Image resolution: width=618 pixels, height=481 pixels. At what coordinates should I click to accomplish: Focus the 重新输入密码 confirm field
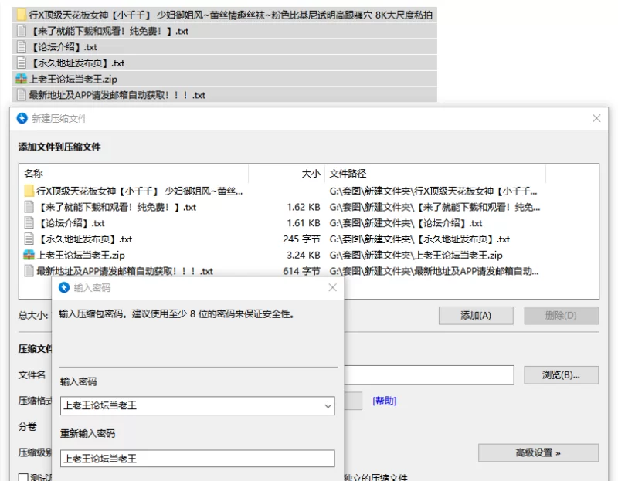197,459
